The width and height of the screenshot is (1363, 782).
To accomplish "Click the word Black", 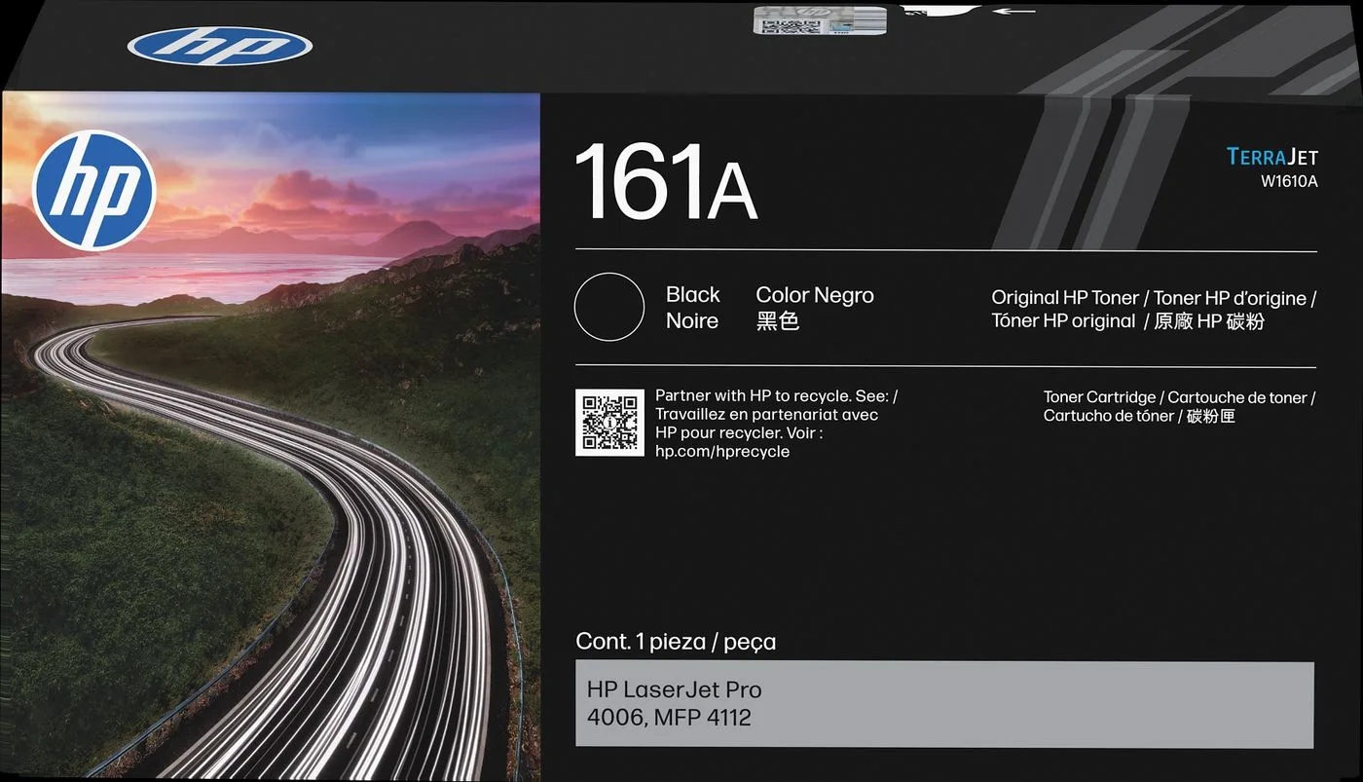I will [693, 294].
